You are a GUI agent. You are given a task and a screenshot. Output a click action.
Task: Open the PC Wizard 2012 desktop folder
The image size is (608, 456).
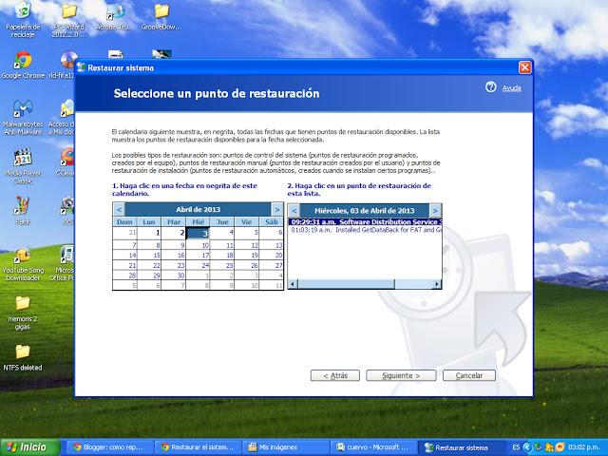[69, 19]
